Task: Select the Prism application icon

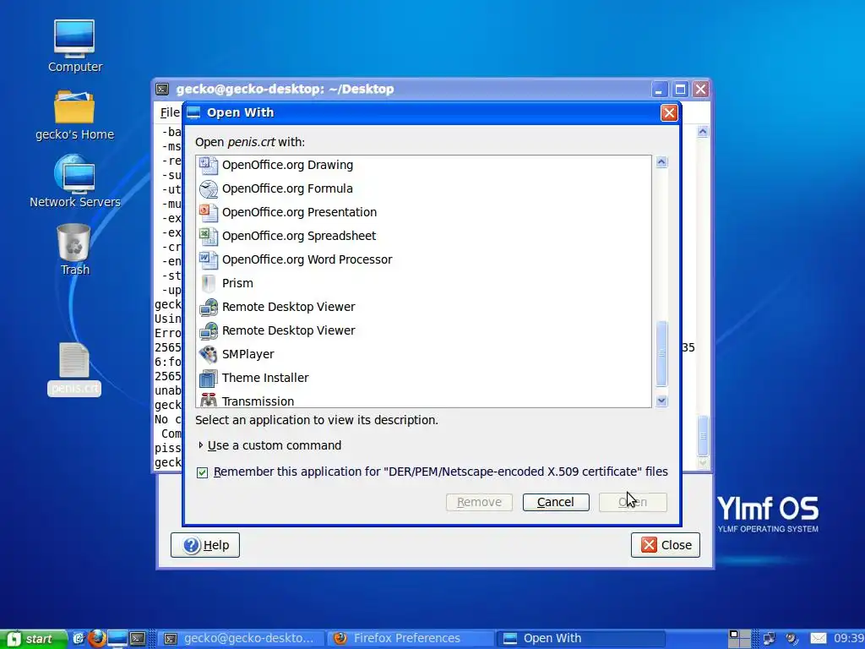Action: point(209,284)
